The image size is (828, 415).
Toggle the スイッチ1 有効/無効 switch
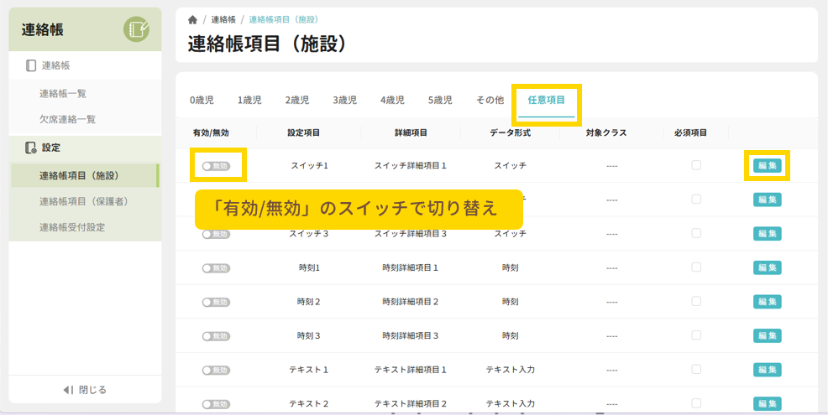pos(216,166)
